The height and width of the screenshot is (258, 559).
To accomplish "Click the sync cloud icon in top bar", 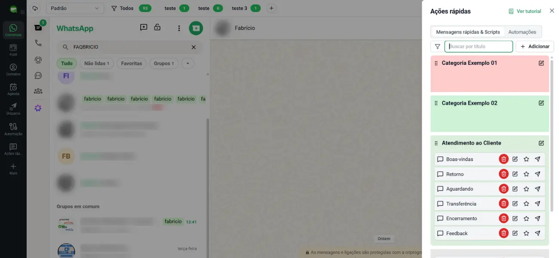I will point(35,8).
